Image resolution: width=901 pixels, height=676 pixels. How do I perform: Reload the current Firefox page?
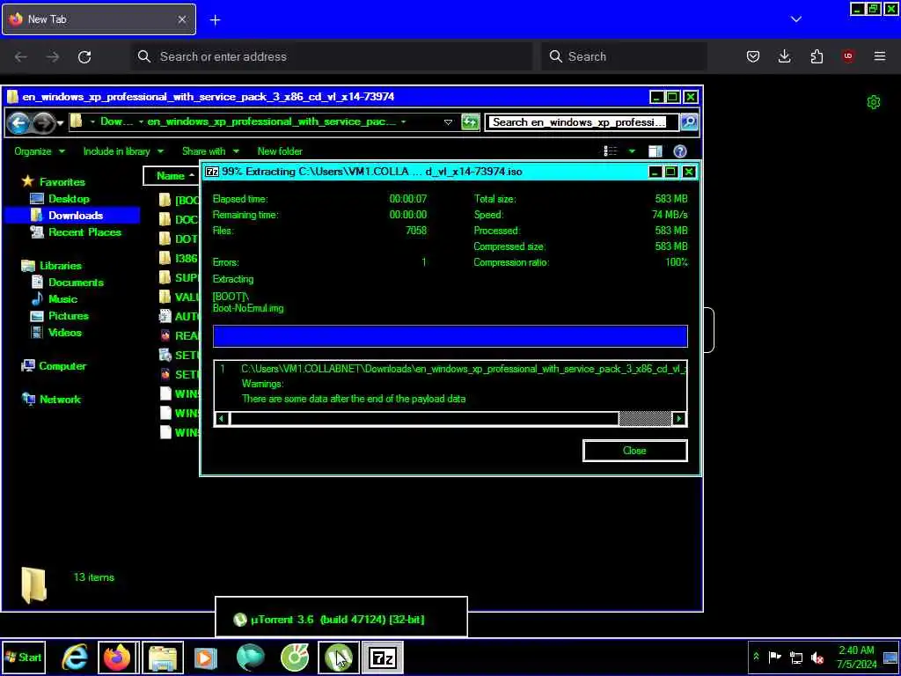(x=84, y=56)
